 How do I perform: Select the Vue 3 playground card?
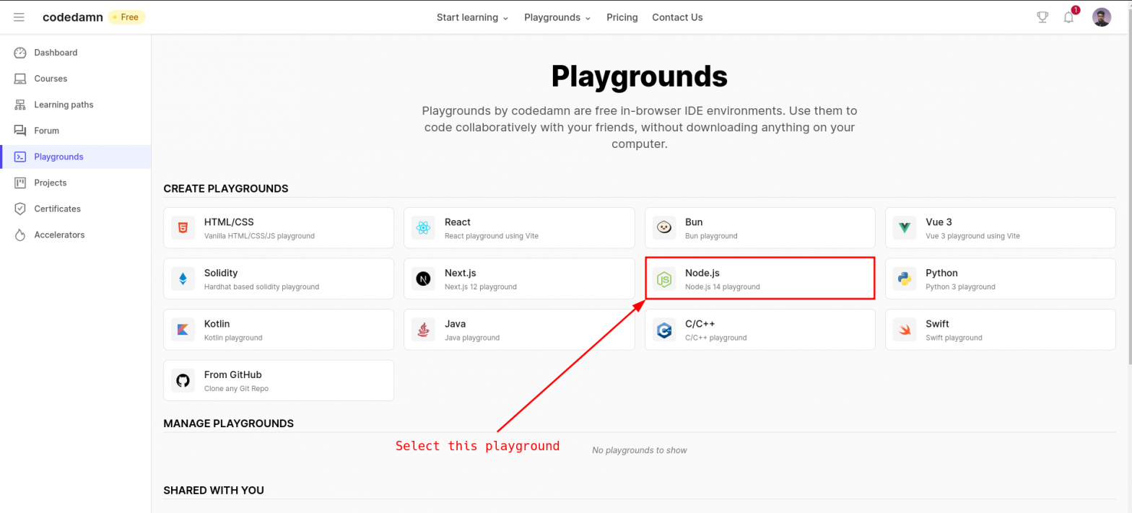click(x=1000, y=228)
